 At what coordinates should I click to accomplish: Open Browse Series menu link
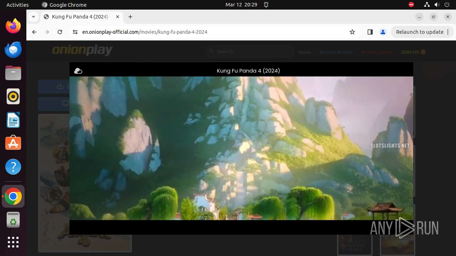[x=377, y=52]
